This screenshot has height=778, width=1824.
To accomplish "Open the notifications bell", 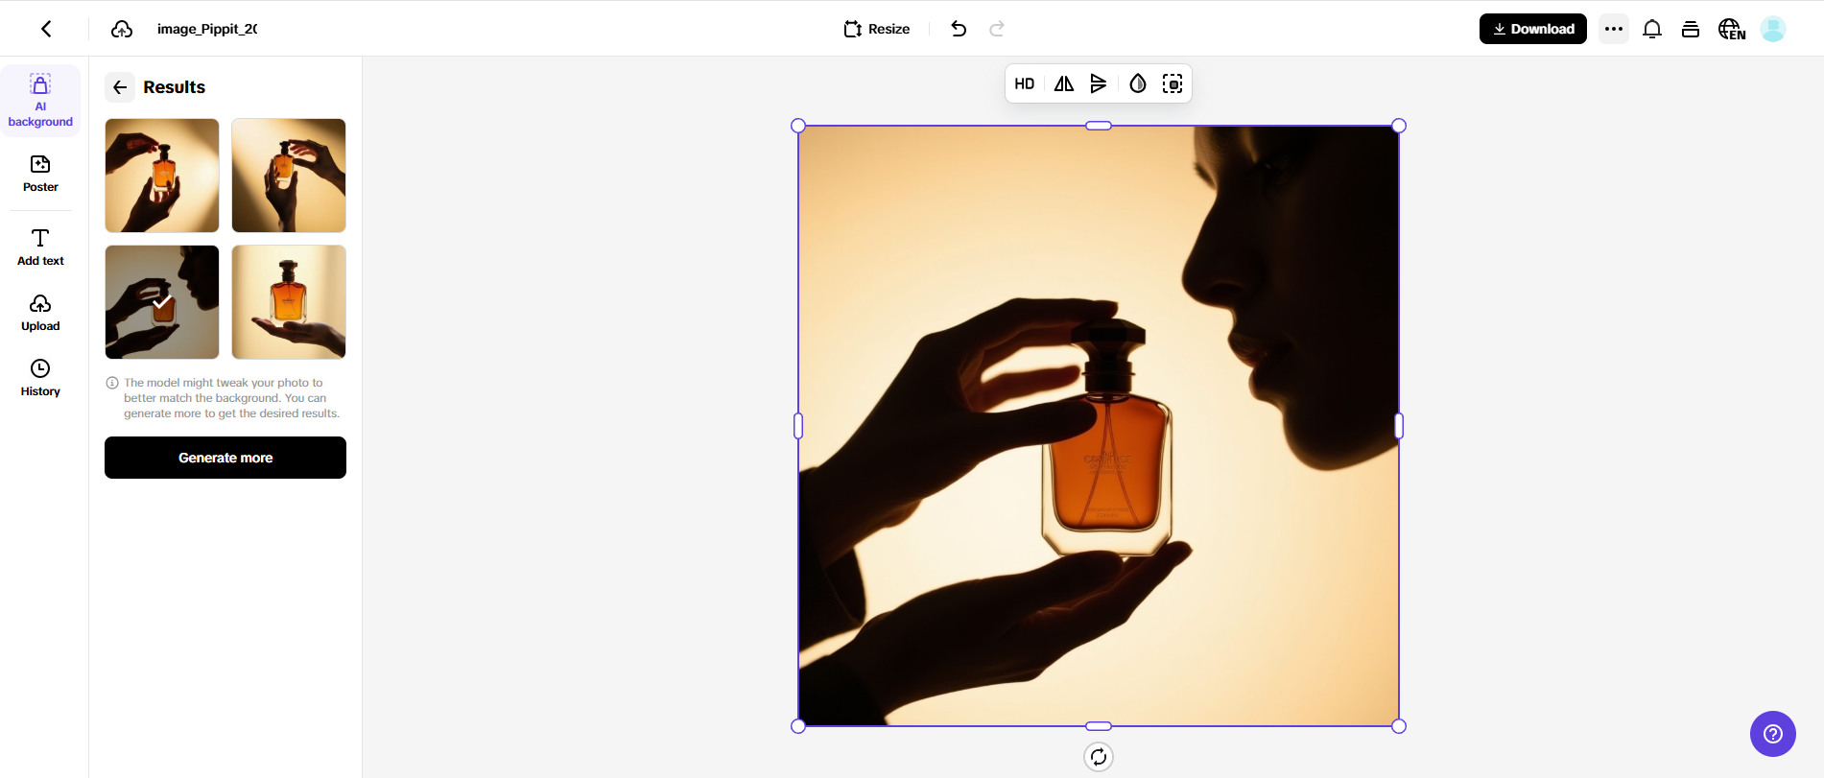I will click(1651, 29).
